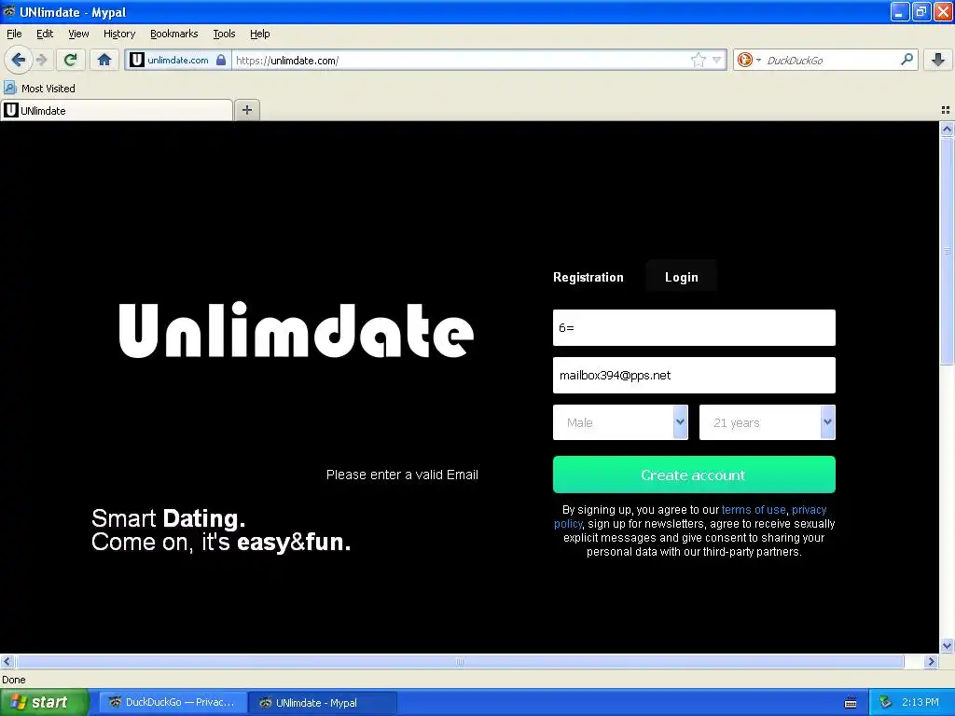Go back with the back arrow button
955x716 pixels.
[18, 60]
